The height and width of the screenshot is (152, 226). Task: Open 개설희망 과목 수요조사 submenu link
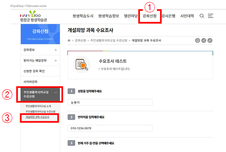[x=37, y=117]
